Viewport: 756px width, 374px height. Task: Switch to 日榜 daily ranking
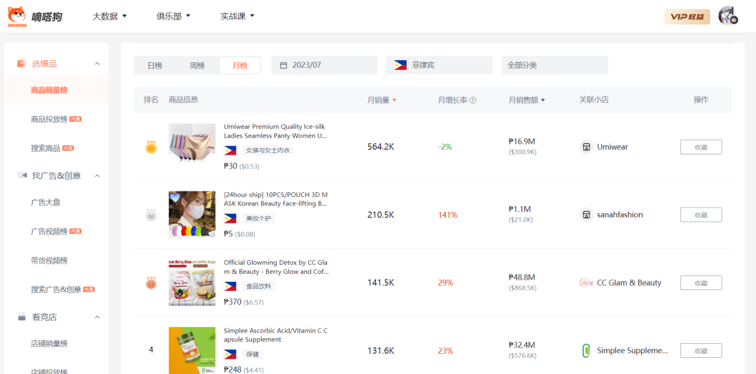[155, 66]
